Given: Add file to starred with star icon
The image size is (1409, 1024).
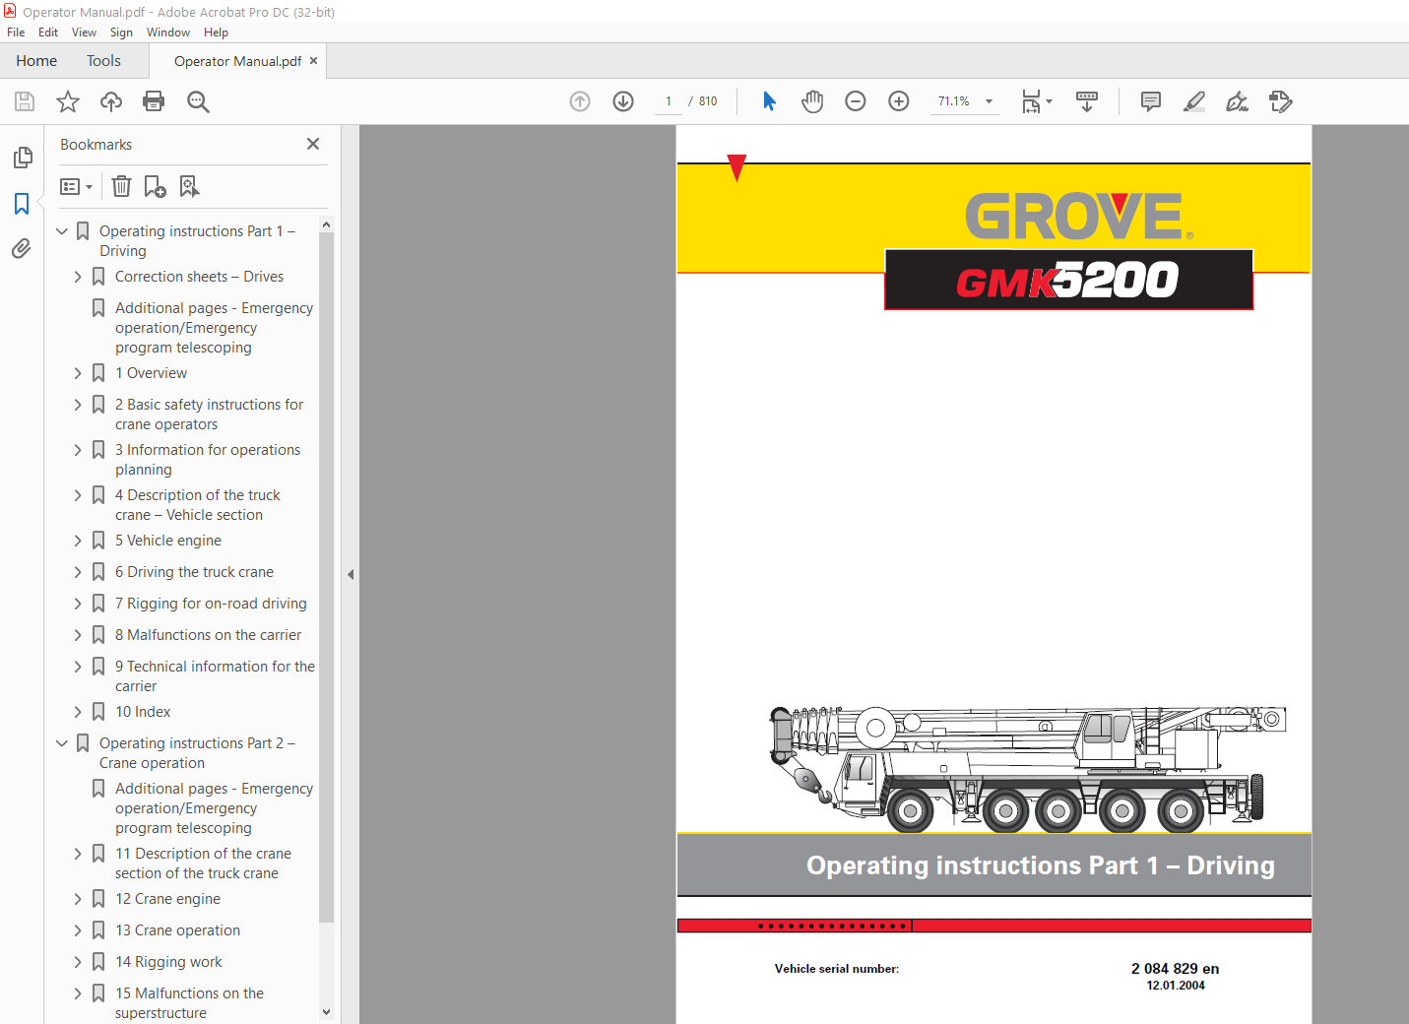Looking at the screenshot, I should (68, 101).
